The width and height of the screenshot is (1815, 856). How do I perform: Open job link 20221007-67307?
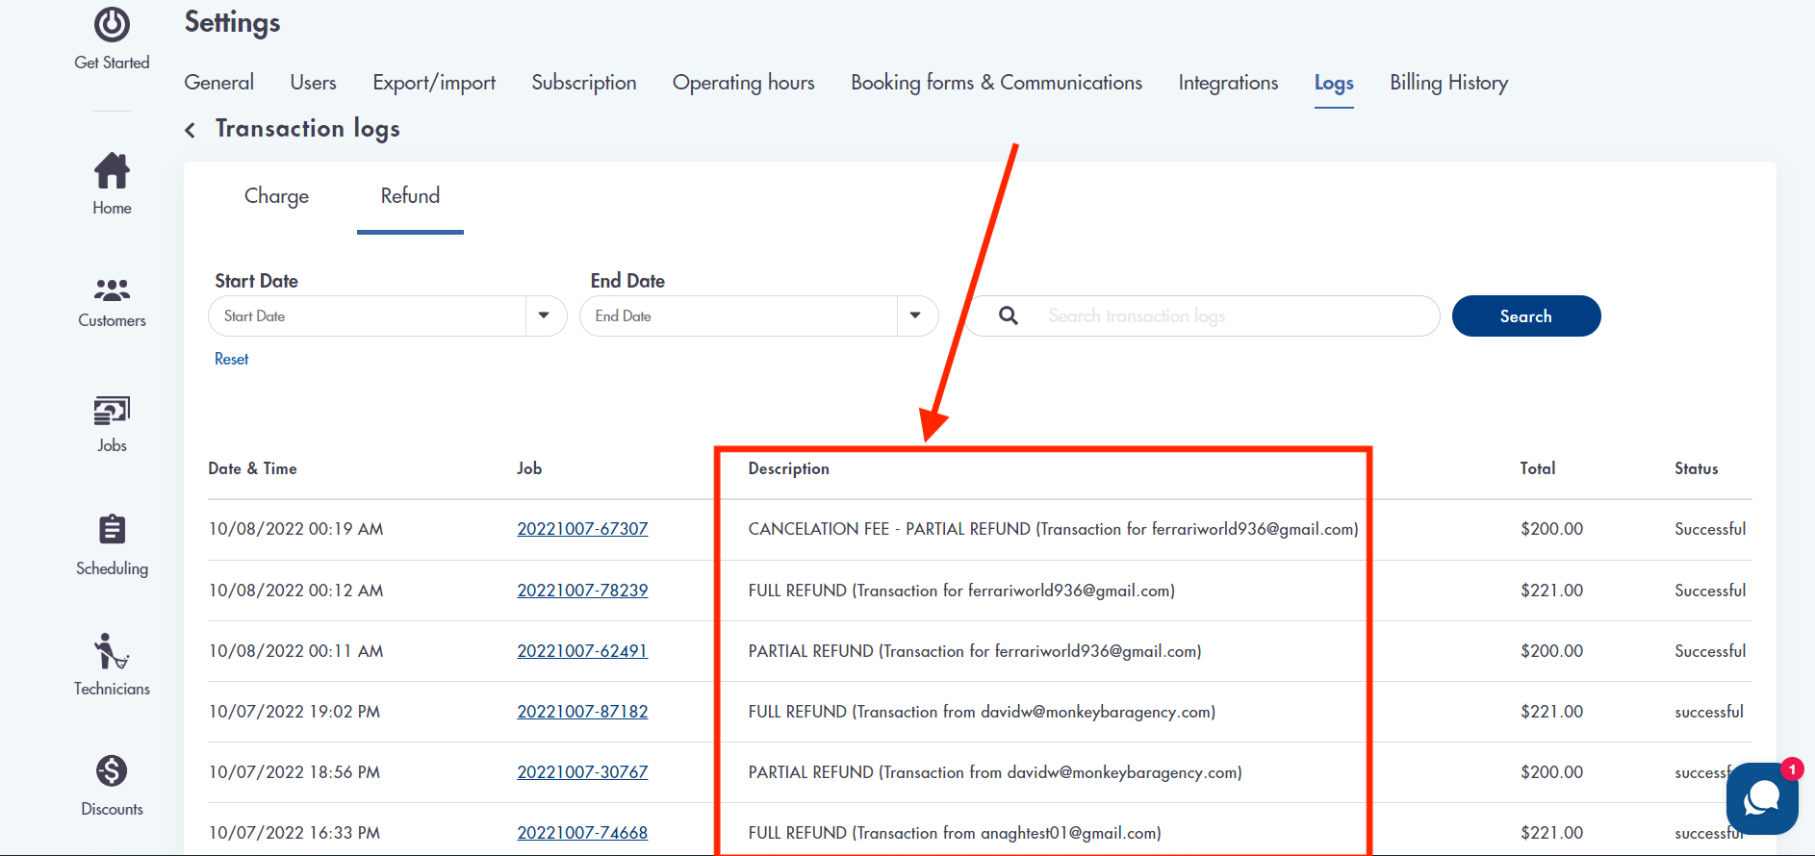click(x=582, y=529)
